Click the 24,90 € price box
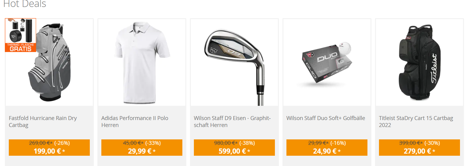This screenshot has width=470, height=166. tap(327, 148)
